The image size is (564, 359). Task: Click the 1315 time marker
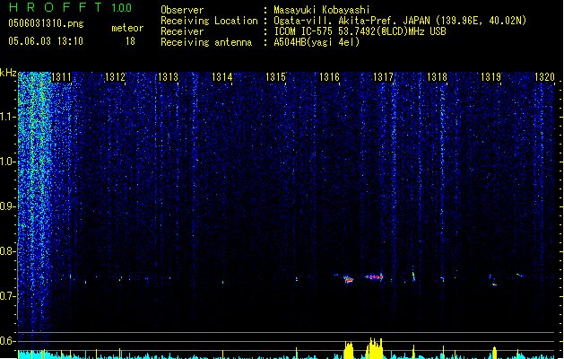click(x=275, y=77)
